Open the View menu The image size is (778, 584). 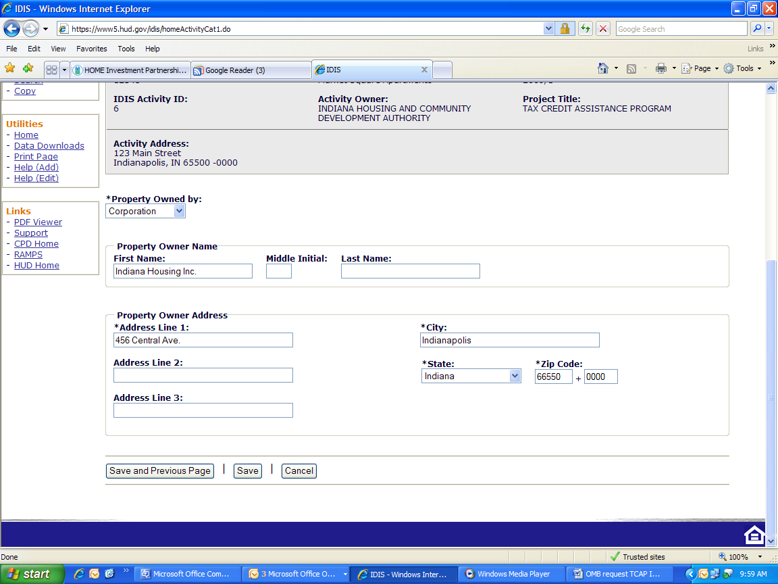[x=58, y=49]
